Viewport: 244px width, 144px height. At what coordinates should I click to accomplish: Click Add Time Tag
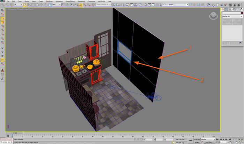pyautogui.click(x=180, y=143)
